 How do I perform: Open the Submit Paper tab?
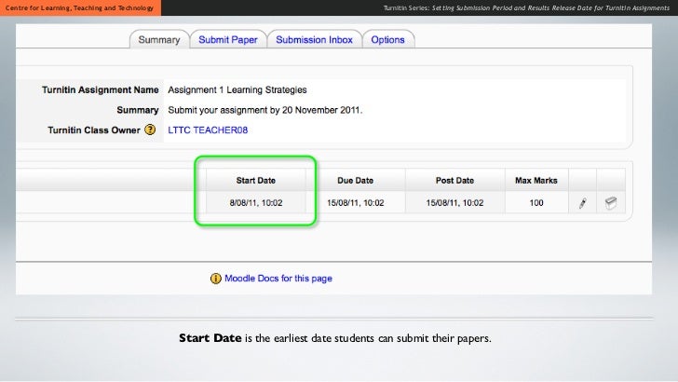point(228,40)
